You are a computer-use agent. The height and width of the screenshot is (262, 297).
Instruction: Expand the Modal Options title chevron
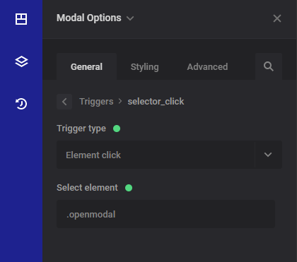tap(130, 18)
